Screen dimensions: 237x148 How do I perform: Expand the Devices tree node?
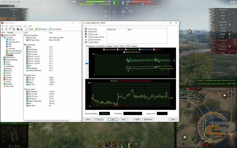coord(2,75)
